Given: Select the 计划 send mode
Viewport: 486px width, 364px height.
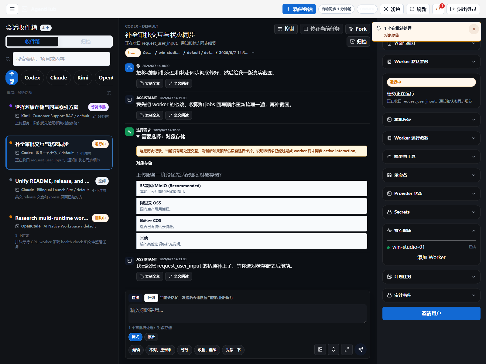Looking at the screenshot, I should (151, 298).
